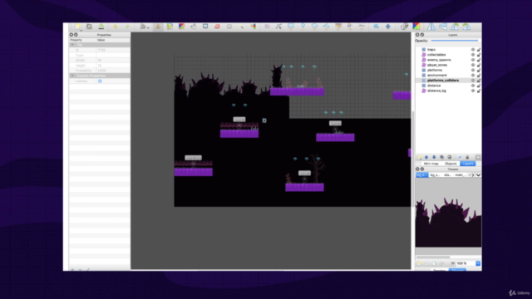Image resolution: width=532 pixels, height=299 pixels.
Task: Adjust the layer Opacity slider
Action: click(x=455, y=41)
